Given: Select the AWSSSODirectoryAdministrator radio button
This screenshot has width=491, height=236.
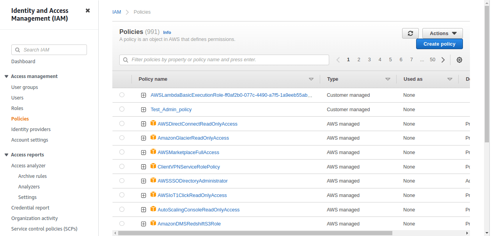Looking at the screenshot, I should click(122, 181).
